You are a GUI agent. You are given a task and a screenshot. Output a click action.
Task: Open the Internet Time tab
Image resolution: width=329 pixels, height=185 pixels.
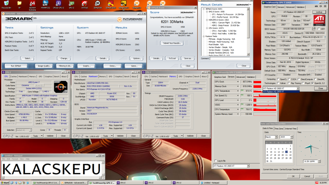pos(291,129)
